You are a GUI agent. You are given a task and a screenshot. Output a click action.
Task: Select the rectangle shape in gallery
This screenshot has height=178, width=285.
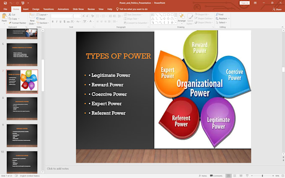click(x=164, y=15)
